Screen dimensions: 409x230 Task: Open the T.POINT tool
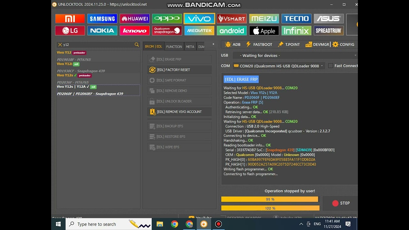pyautogui.click(x=289, y=44)
